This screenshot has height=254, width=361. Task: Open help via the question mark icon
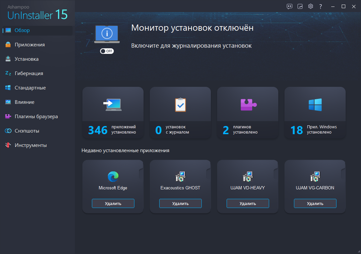[x=320, y=7]
